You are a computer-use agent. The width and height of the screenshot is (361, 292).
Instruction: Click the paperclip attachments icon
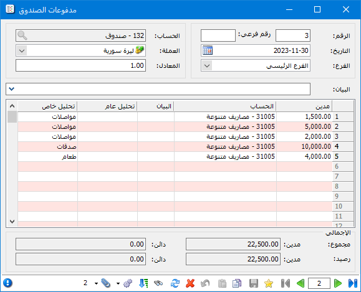pos(106,283)
